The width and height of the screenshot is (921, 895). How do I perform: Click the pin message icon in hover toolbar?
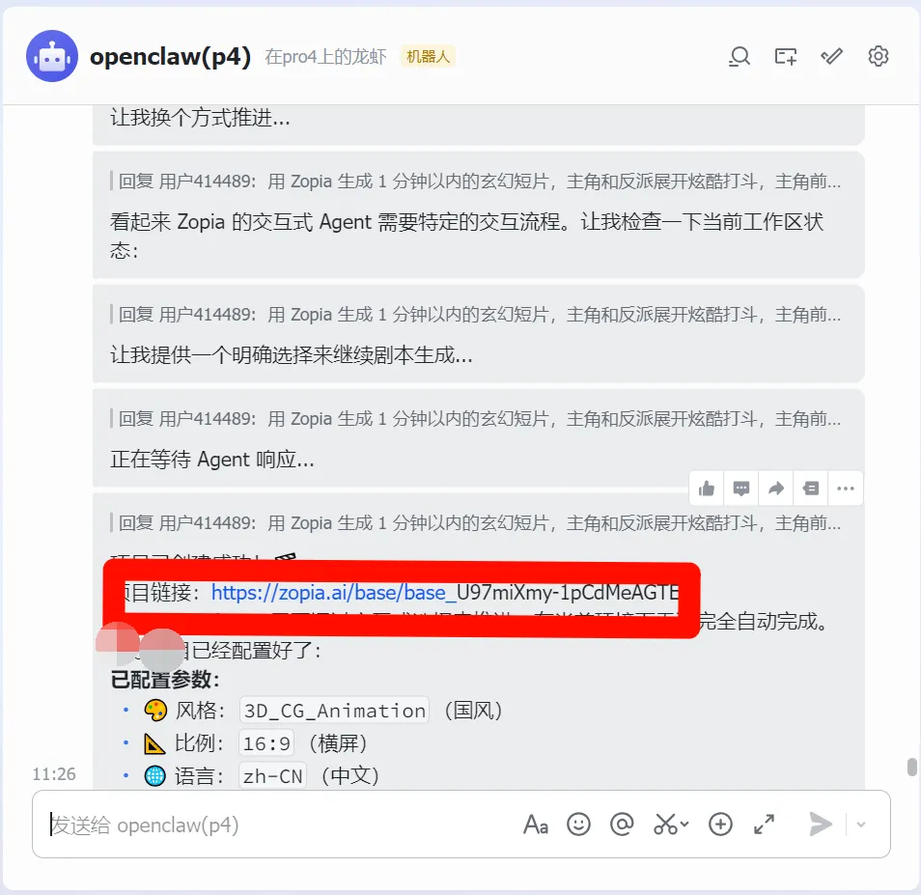(811, 488)
